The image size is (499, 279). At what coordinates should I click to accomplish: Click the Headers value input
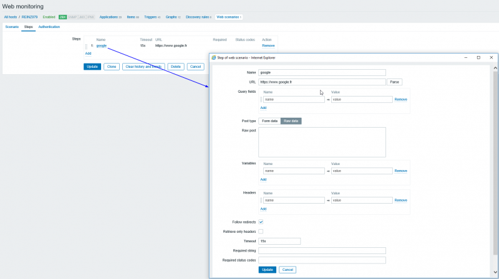coord(362,200)
